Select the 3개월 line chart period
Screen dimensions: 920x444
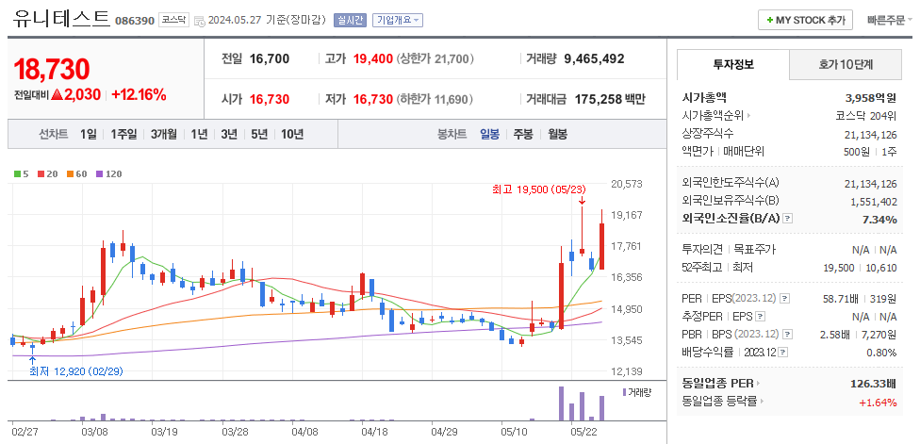[164, 134]
